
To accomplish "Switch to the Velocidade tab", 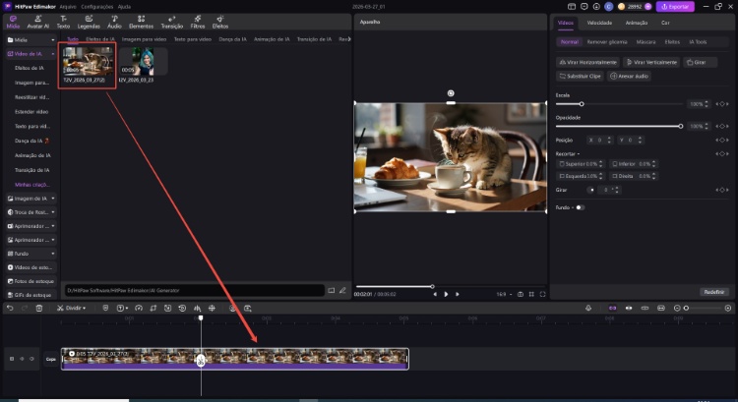I will 599,23.
